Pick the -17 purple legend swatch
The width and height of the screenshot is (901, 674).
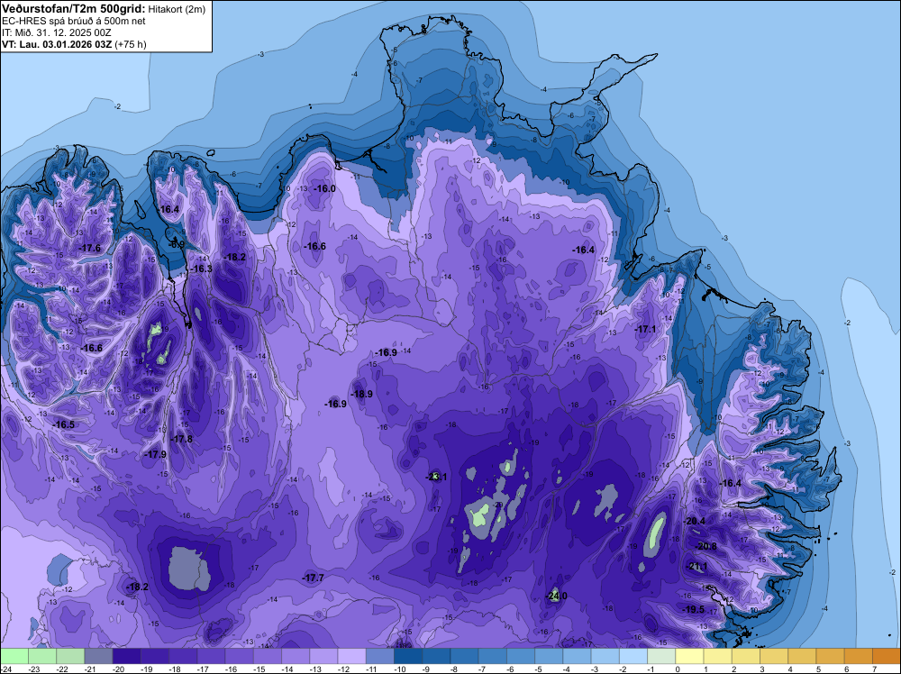click(212, 656)
